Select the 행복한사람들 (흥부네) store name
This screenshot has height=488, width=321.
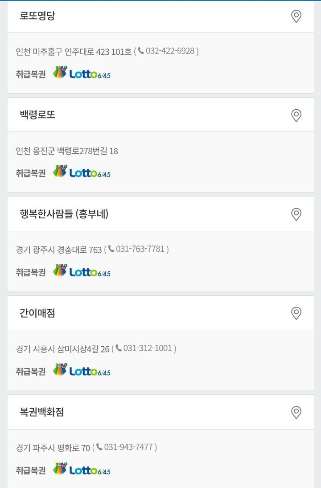click(x=64, y=214)
